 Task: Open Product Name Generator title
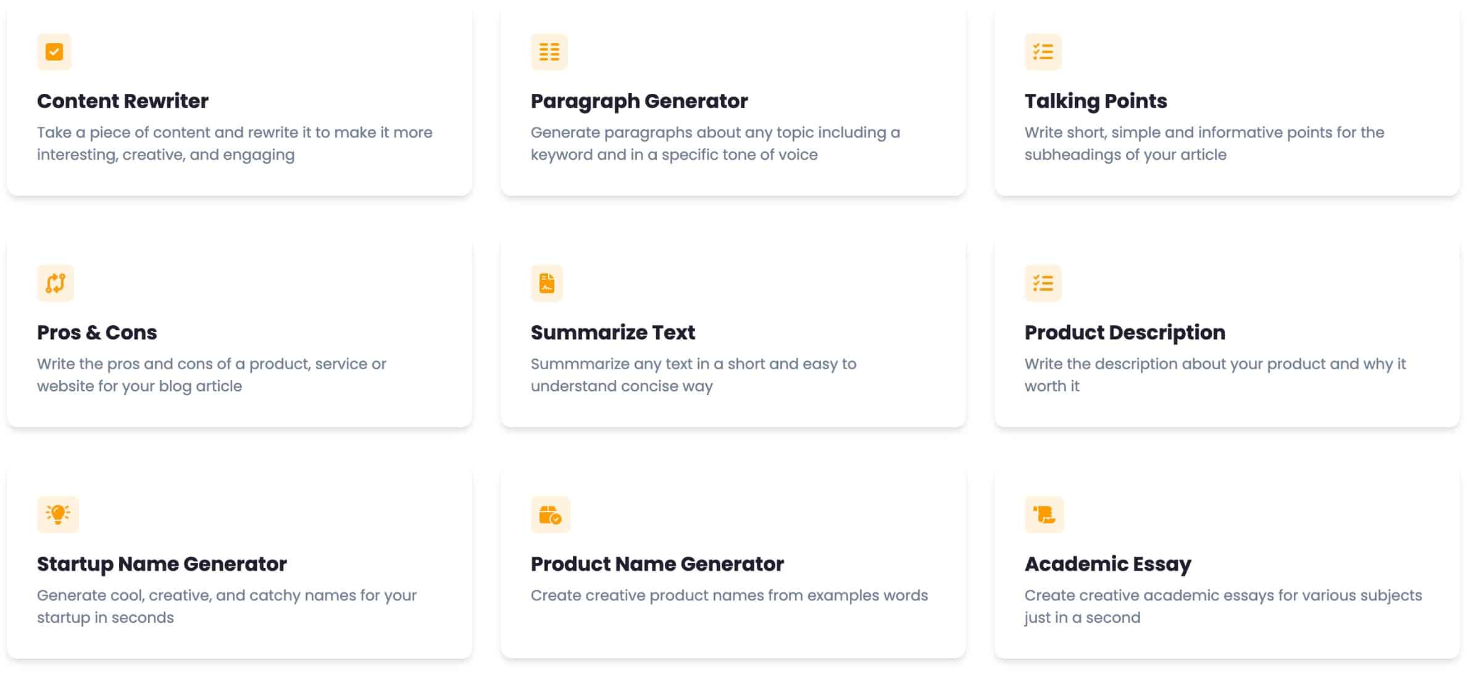pyautogui.click(x=657, y=564)
